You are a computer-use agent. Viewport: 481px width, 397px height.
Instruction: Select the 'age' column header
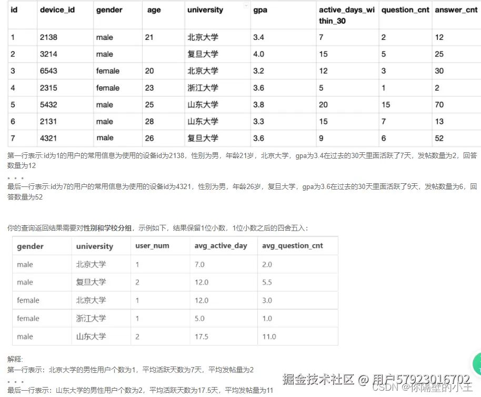[154, 10]
